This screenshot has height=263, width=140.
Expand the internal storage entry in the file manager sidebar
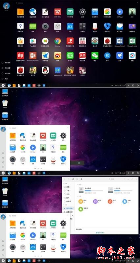point(65,212)
